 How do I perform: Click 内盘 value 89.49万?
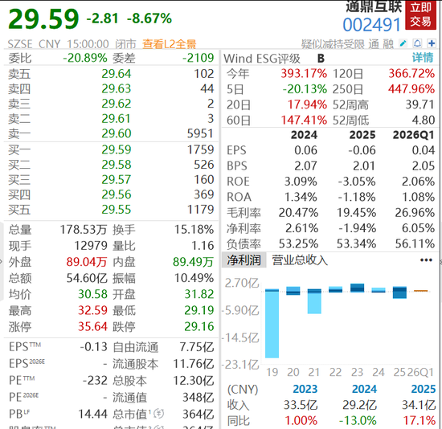[x=193, y=262]
